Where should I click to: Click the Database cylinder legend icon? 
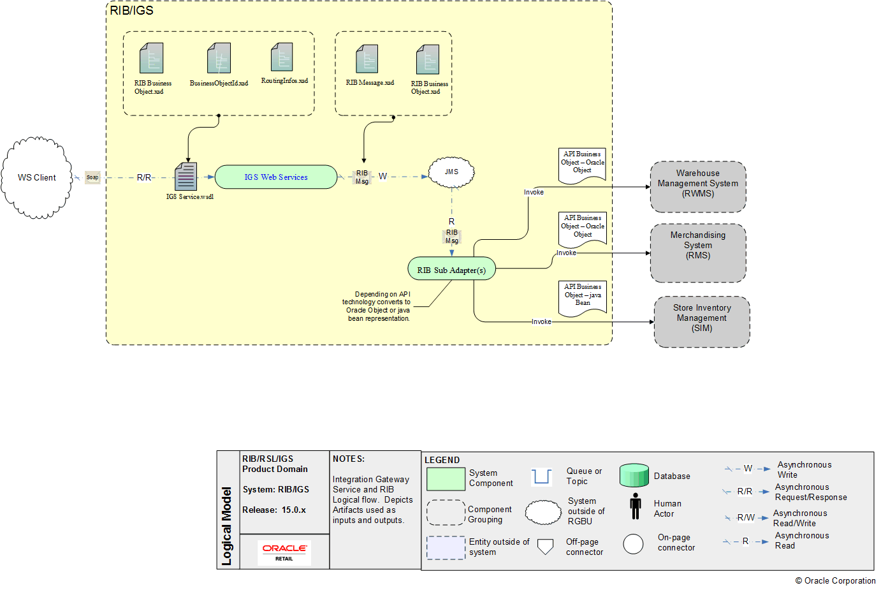click(x=634, y=475)
